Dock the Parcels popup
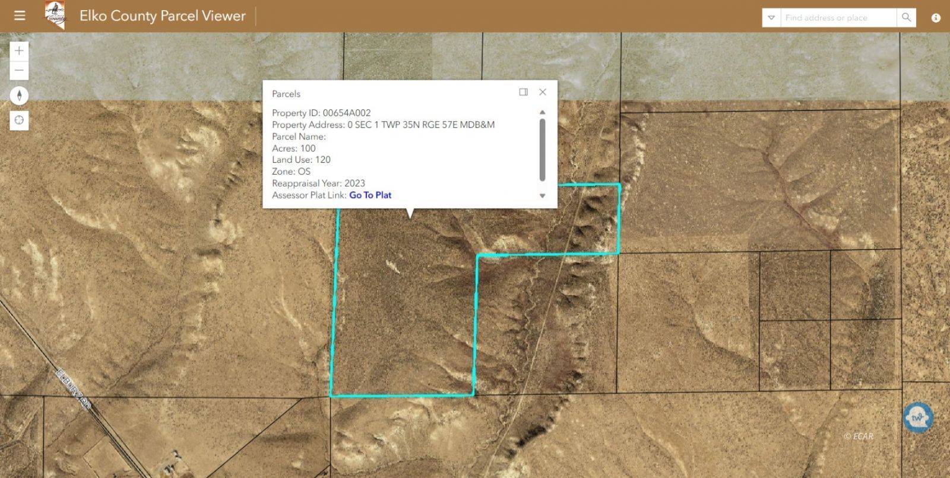Viewport: 950px width, 478px height. click(x=523, y=92)
